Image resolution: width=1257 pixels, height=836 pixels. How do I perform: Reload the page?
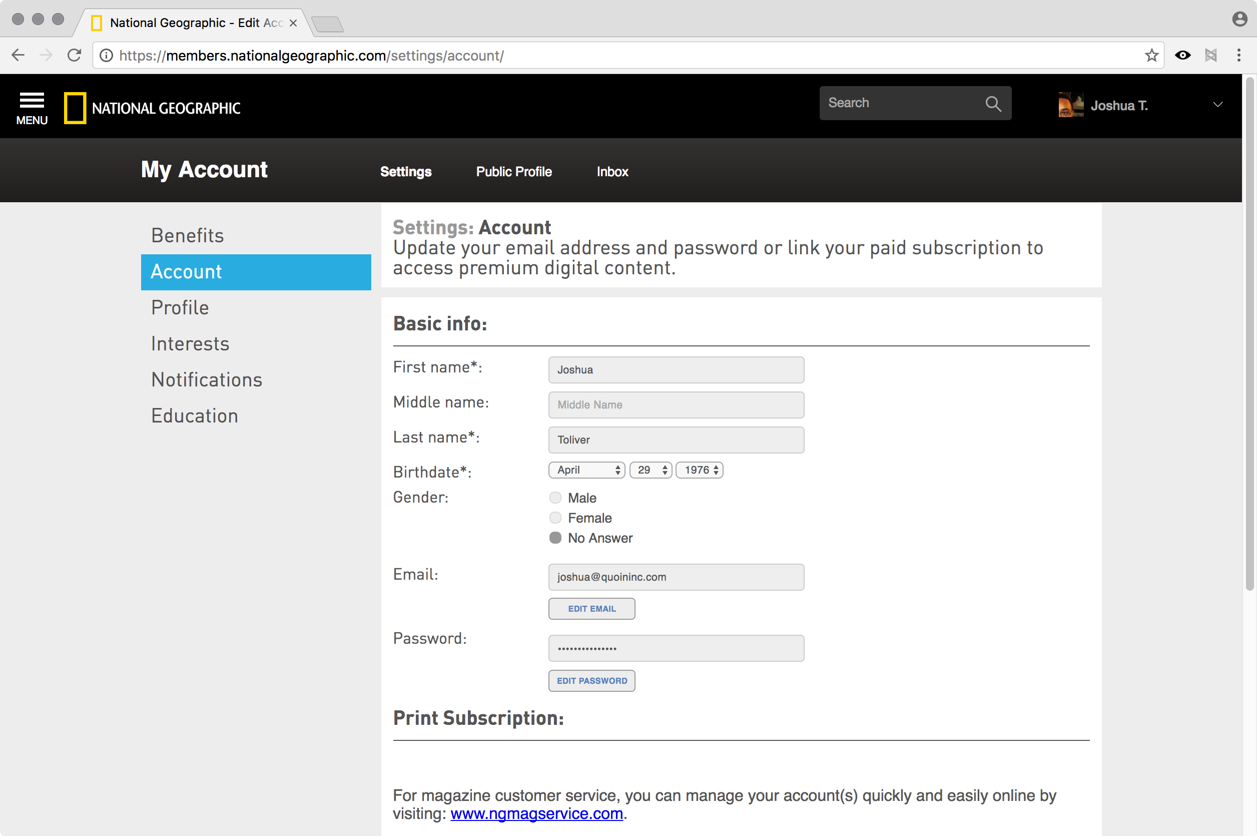(x=74, y=56)
